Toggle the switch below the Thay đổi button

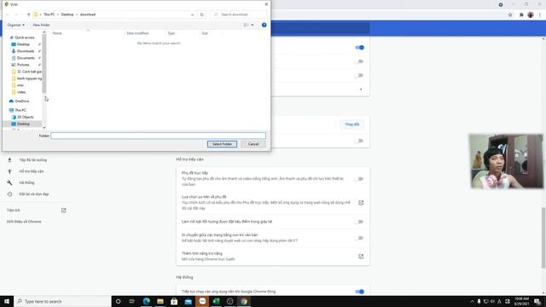click(x=359, y=141)
